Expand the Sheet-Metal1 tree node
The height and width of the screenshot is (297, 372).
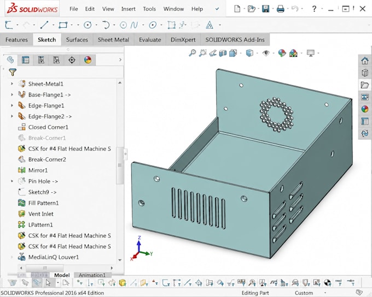click(12, 84)
